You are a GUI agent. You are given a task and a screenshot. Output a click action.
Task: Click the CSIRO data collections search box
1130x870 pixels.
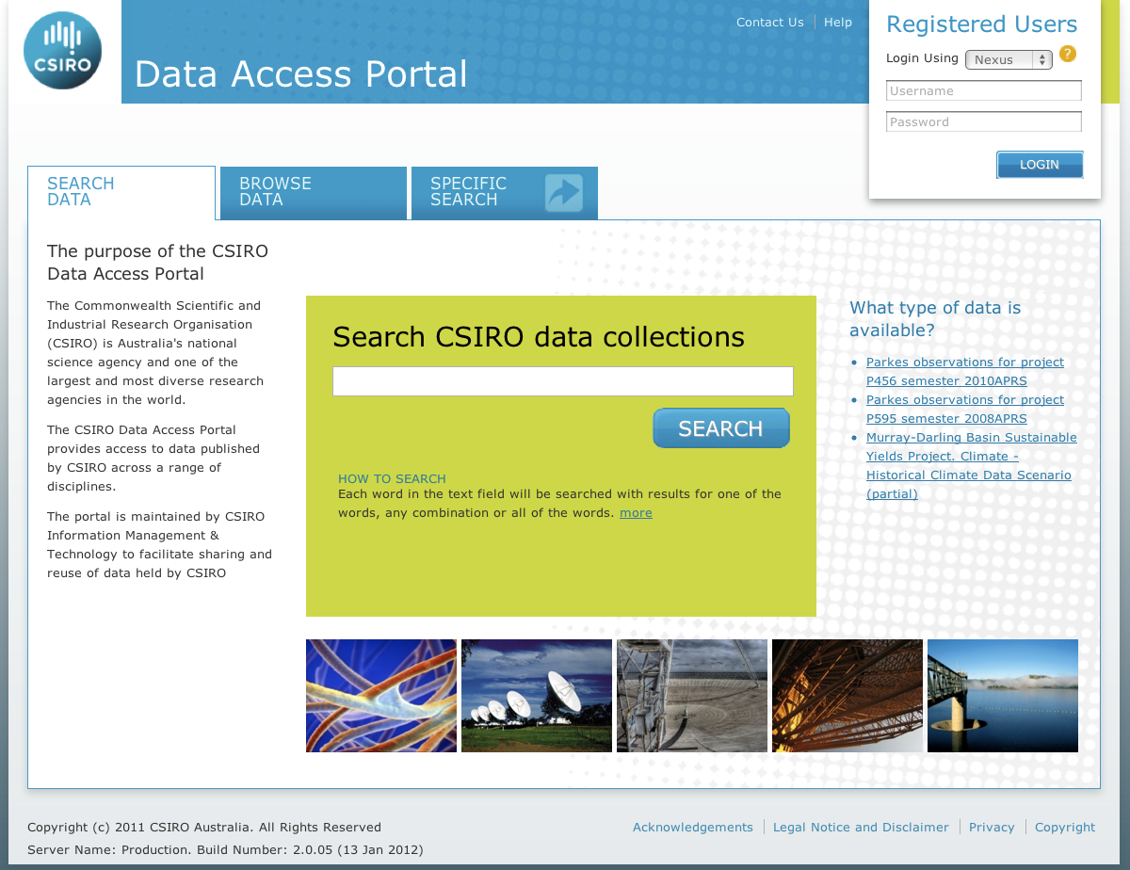(x=563, y=381)
